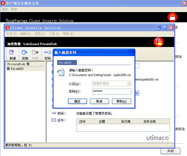Click the 密码 password input field
Viewport: 187px width, 156px height.
[112, 92]
